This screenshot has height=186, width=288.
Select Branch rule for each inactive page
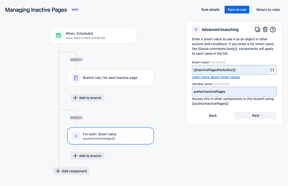111,78
